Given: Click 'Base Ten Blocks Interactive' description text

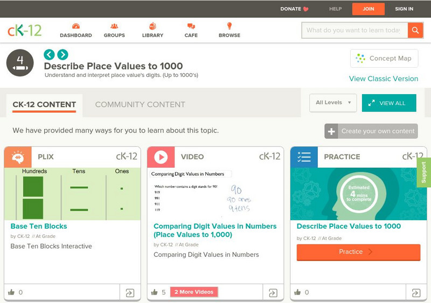Looking at the screenshot, I should point(51,246).
